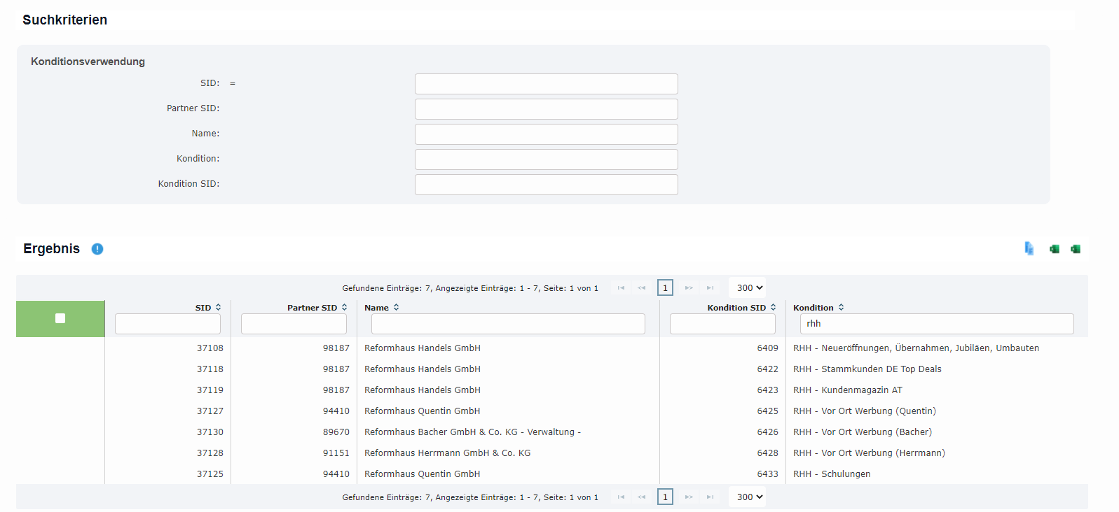Image resolution: width=1119 pixels, height=512 pixels.
Task: Click the rightmost green Excel export icon
Action: coord(1075,249)
